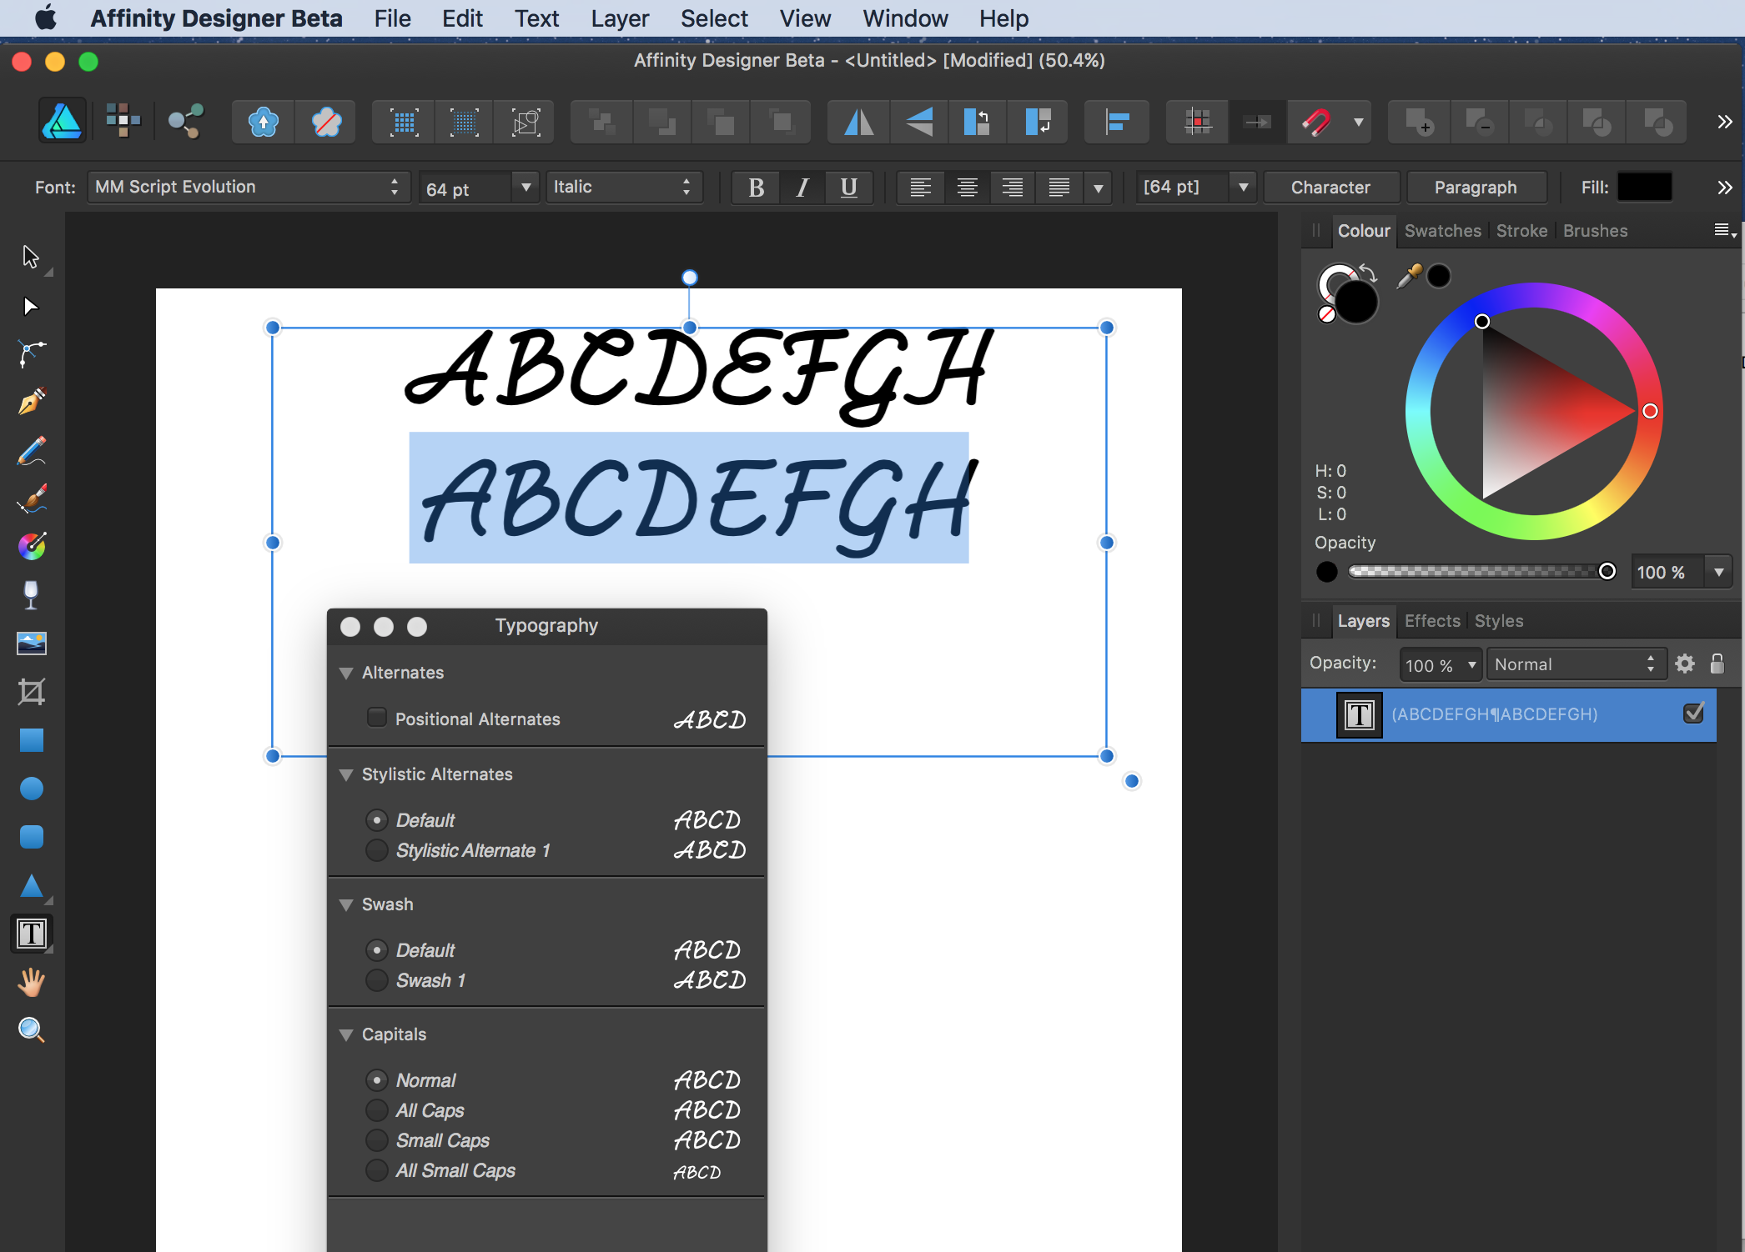Select the Zoom magnifier tool
The image size is (1745, 1252).
pos(31,1030)
